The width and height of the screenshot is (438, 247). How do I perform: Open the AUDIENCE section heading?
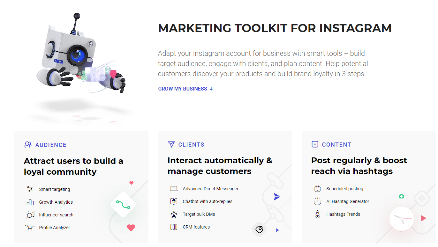point(51,145)
